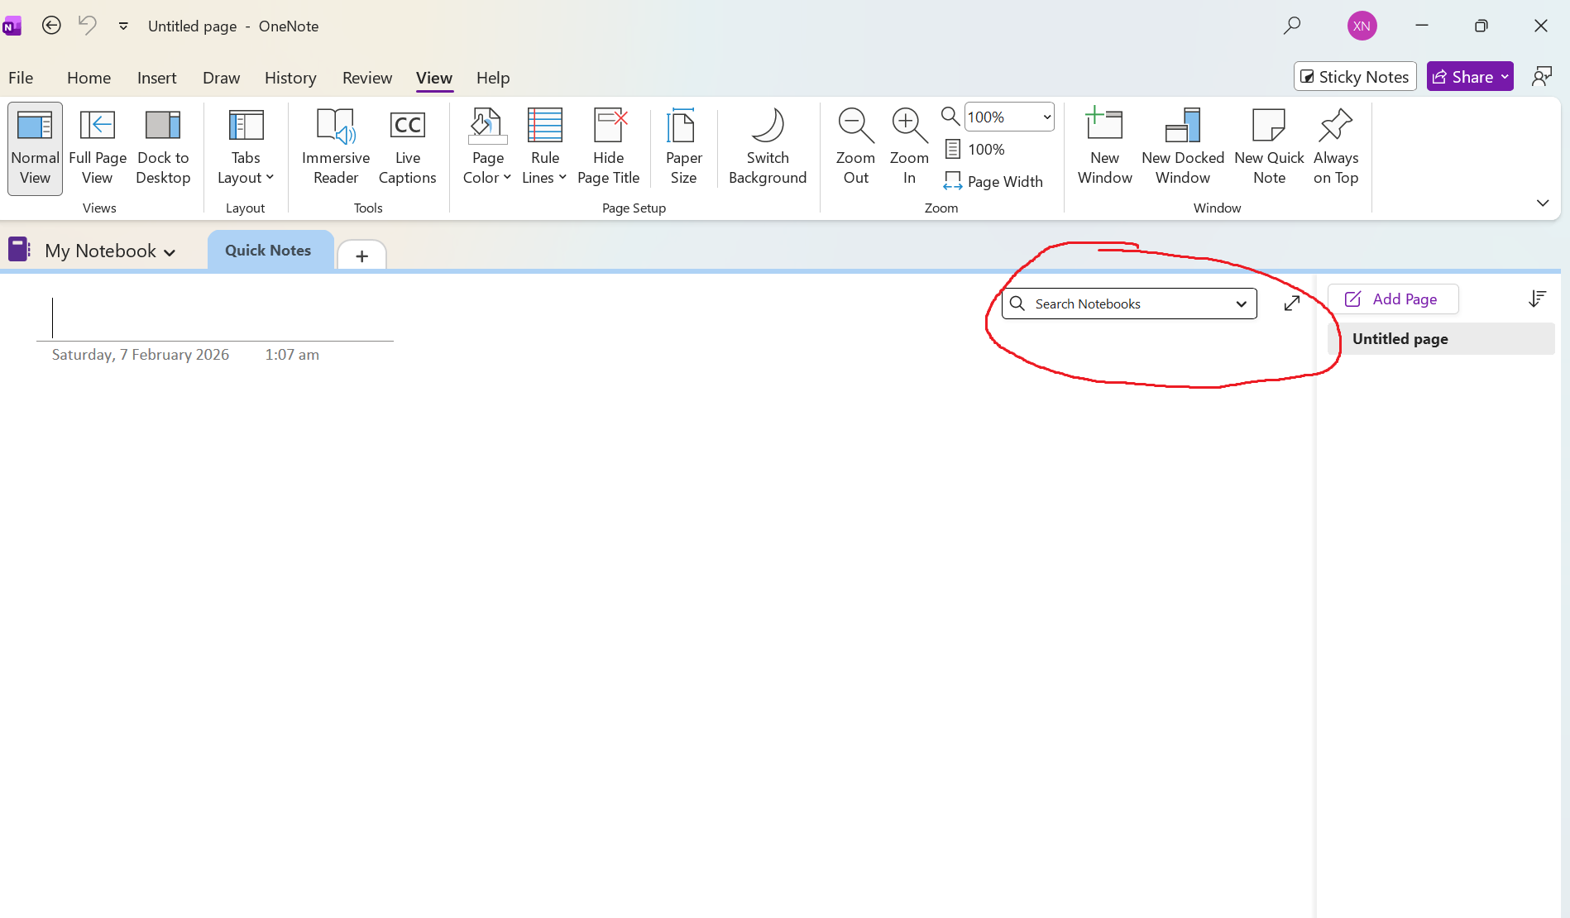1570x918 pixels.
Task: Enable Full Page View
Action: [98, 148]
